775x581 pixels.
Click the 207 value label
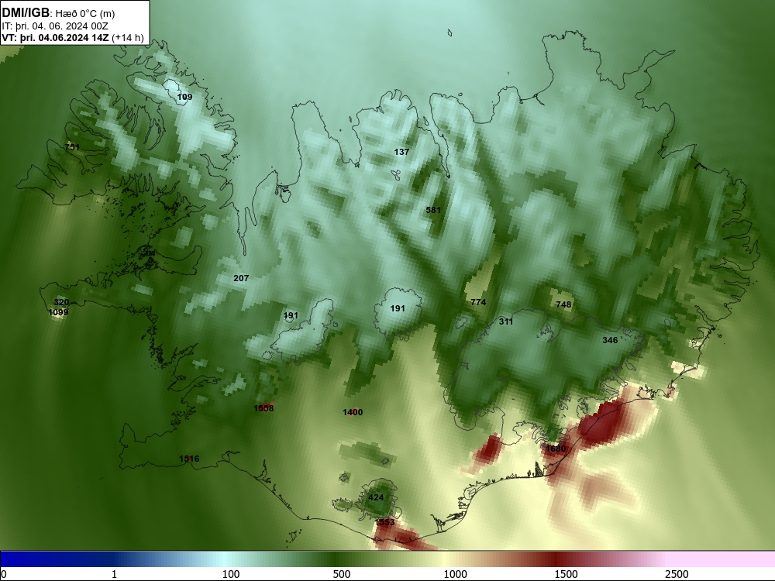241,278
